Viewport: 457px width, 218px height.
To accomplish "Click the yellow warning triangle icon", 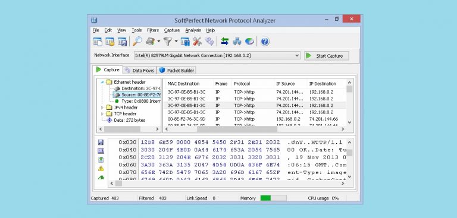I will coord(101,168).
